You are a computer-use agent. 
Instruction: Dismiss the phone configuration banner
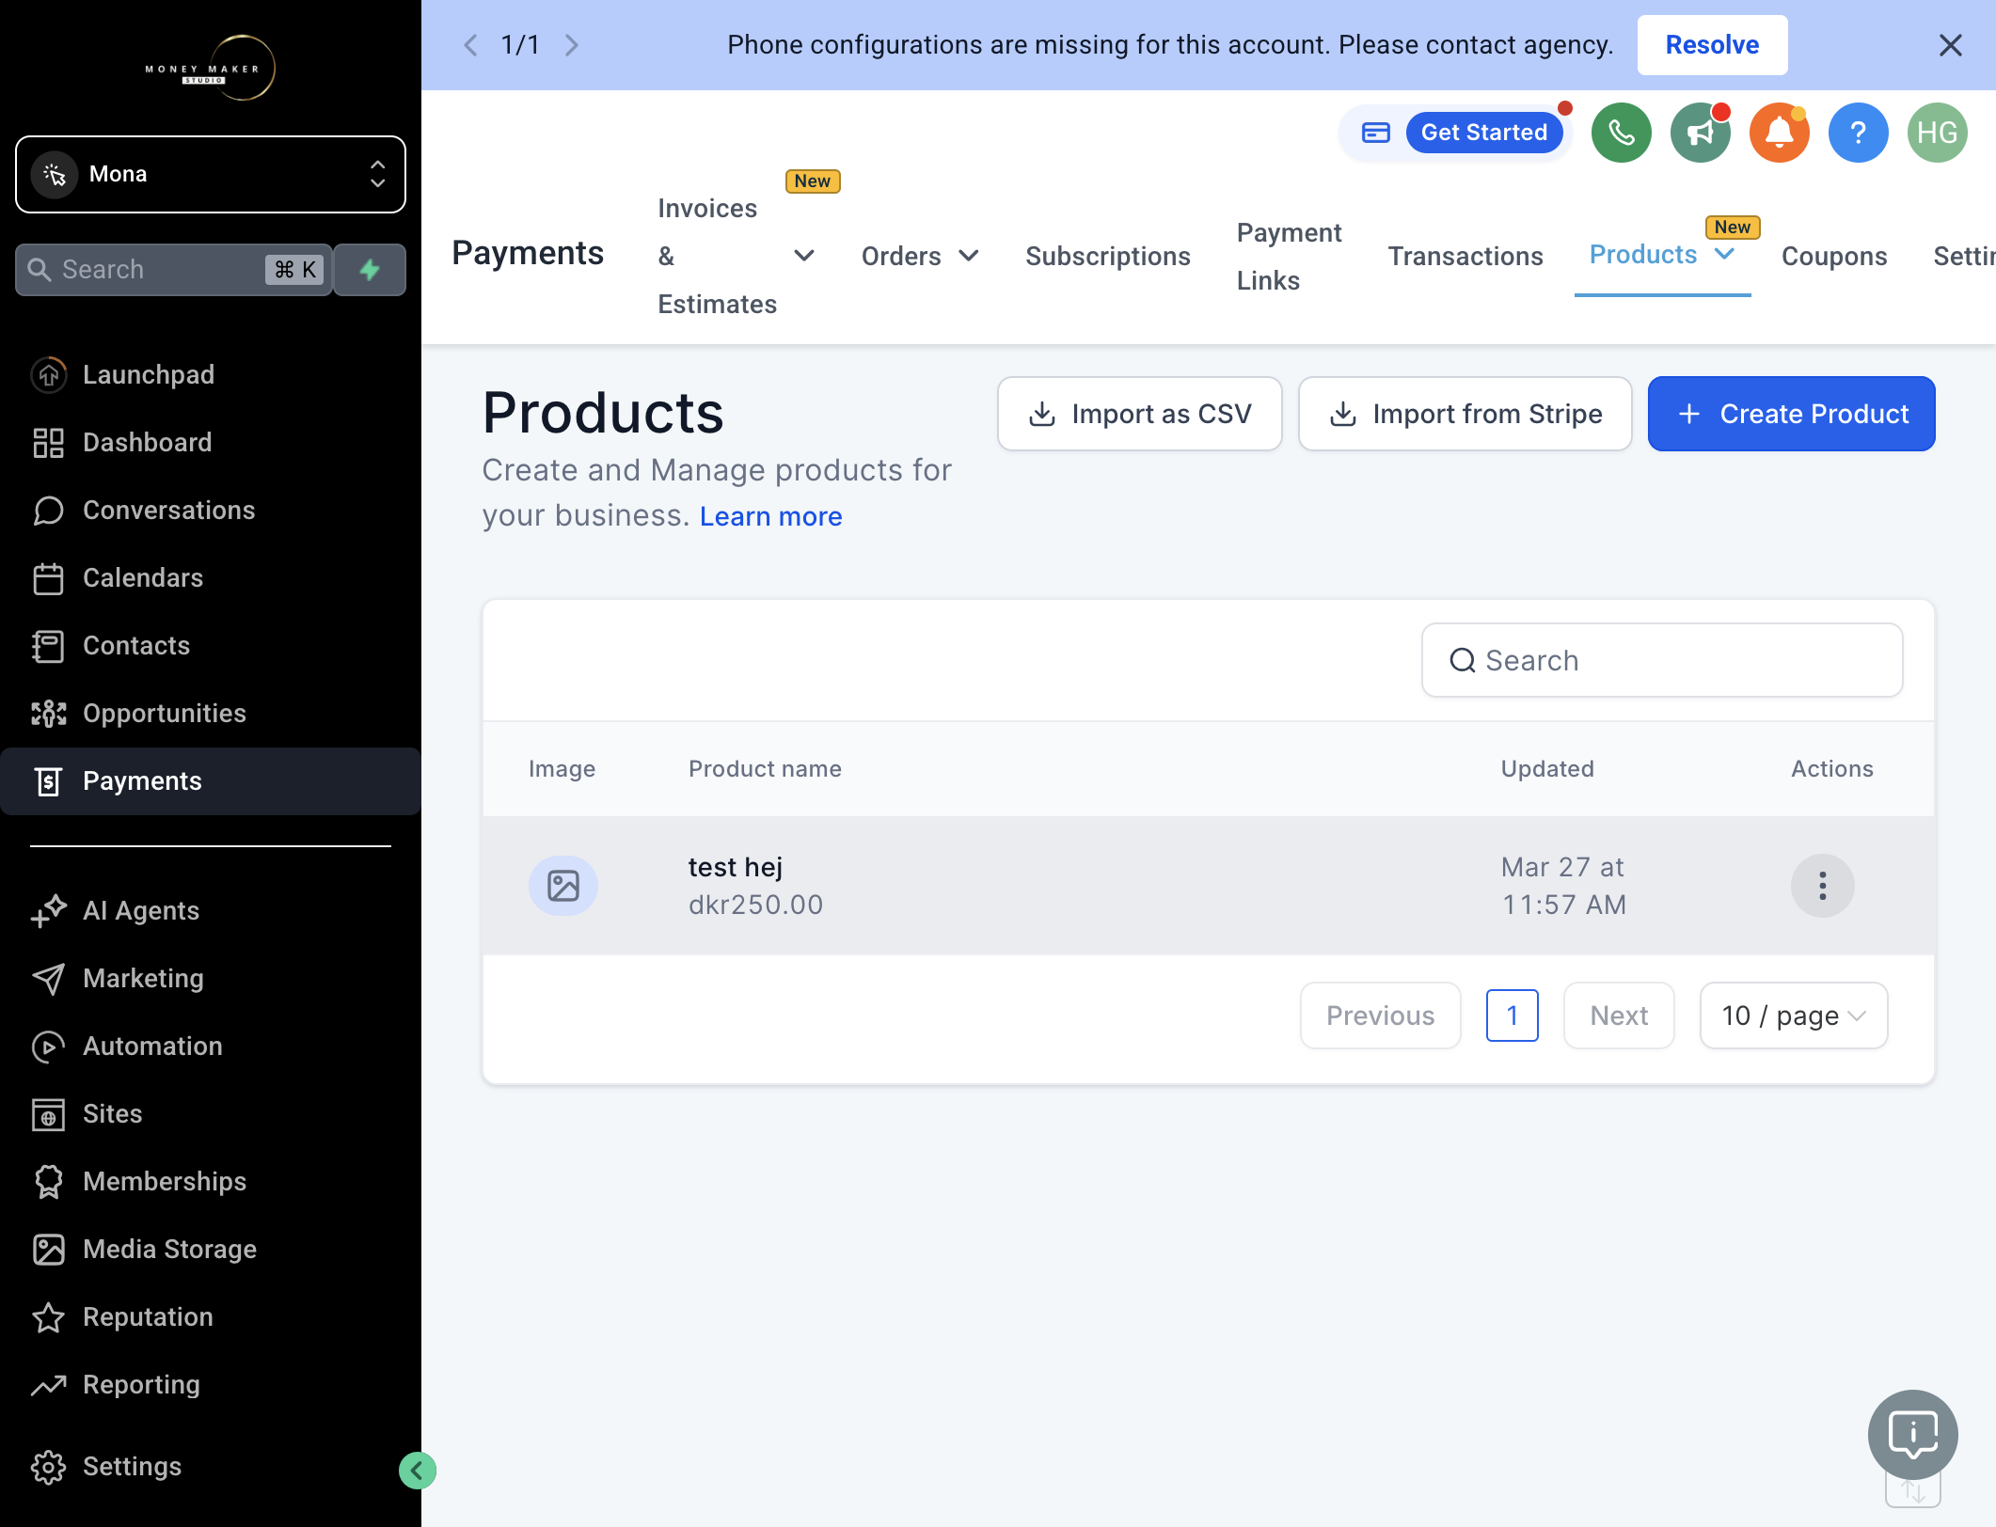pyautogui.click(x=1950, y=45)
